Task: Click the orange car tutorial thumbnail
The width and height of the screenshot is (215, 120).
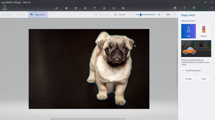Action: tap(196, 49)
